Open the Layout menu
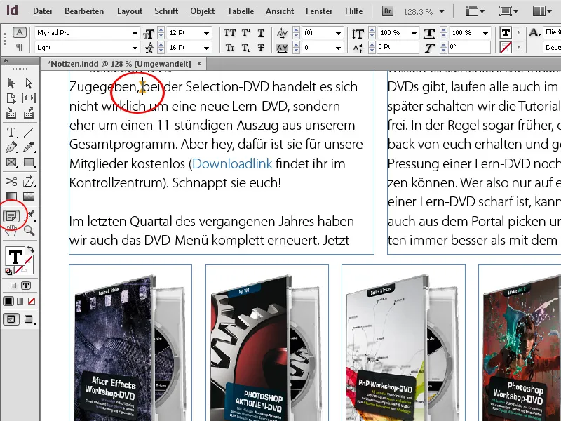 pos(130,11)
